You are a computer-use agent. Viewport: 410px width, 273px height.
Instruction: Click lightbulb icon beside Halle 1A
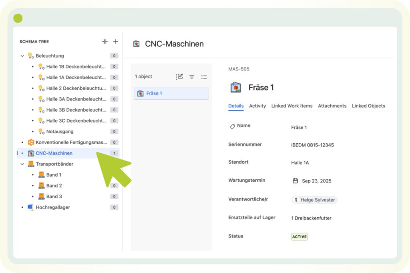coord(41,77)
